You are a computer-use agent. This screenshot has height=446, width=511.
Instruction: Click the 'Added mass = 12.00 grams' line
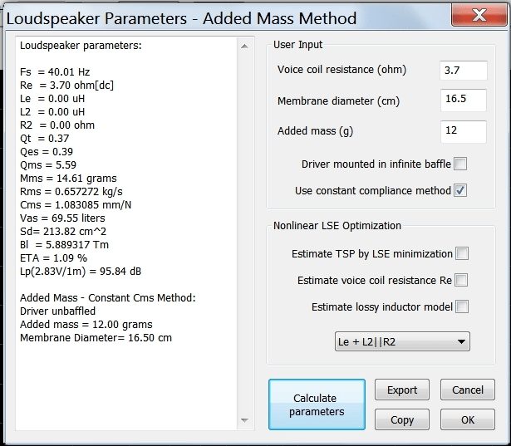86,325
